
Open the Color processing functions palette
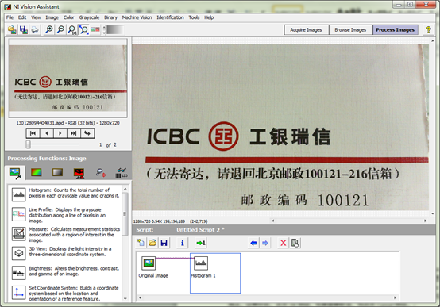click(x=37, y=172)
